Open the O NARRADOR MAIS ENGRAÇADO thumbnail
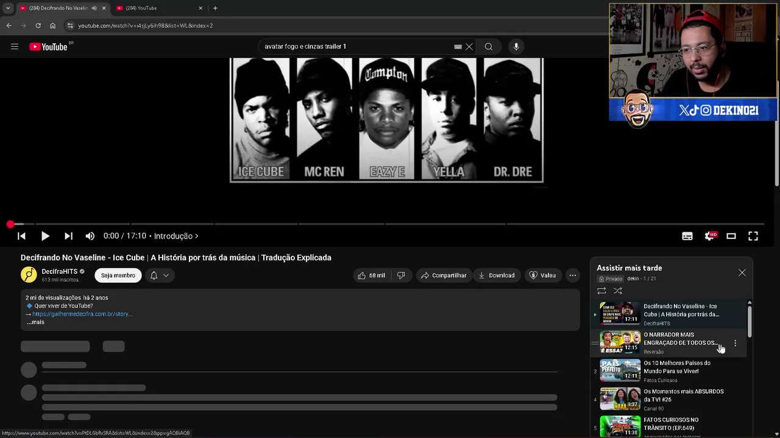 point(620,342)
